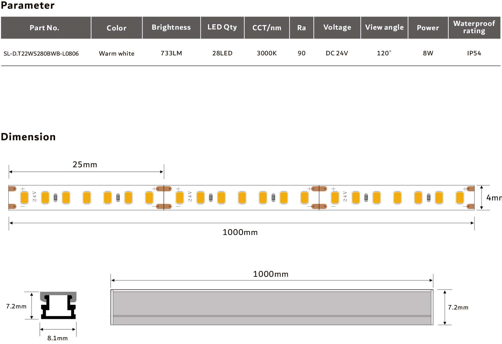The height and width of the screenshot is (344, 502).
Task: Click the IP54 rating value
Action: tap(474, 53)
